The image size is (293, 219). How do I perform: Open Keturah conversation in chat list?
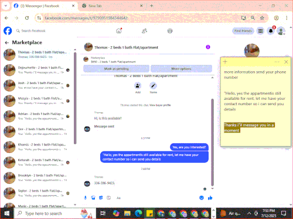38,162
